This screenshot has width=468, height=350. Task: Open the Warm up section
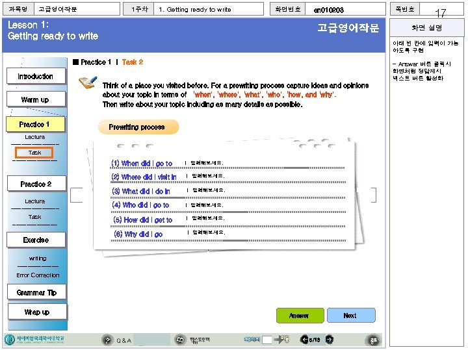coord(36,99)
